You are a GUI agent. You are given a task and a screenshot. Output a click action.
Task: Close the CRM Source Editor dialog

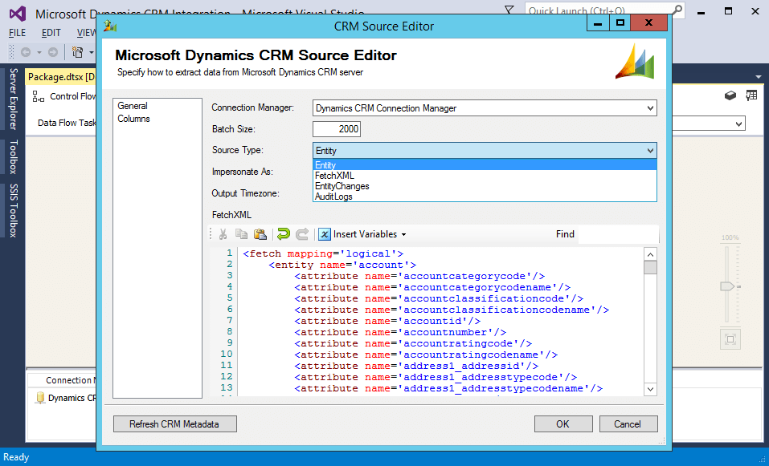[648, 23]
